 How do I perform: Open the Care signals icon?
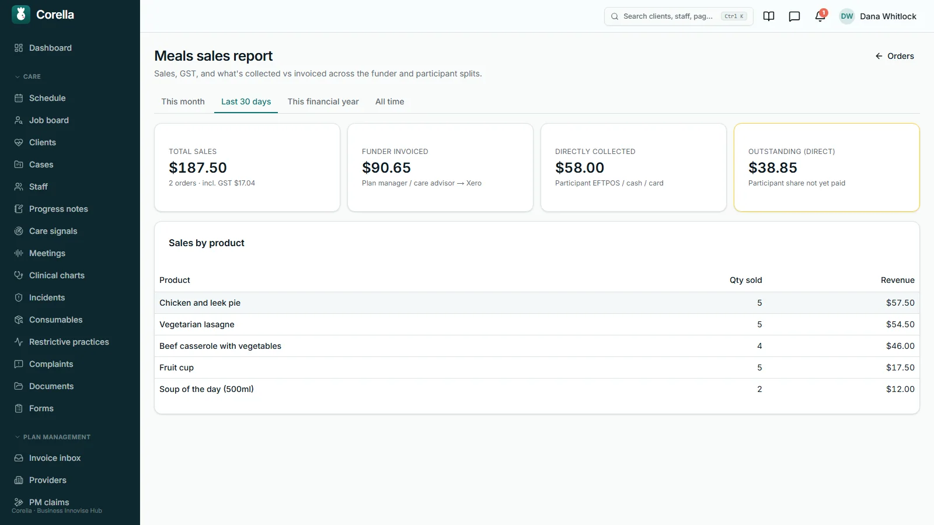[x=19, y=231]
